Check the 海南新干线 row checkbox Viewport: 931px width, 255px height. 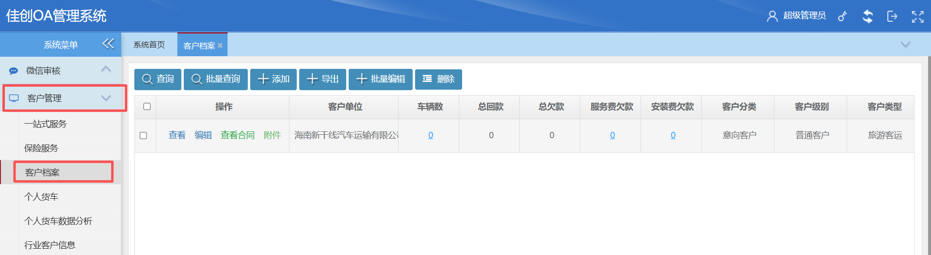tap(144, 136)
